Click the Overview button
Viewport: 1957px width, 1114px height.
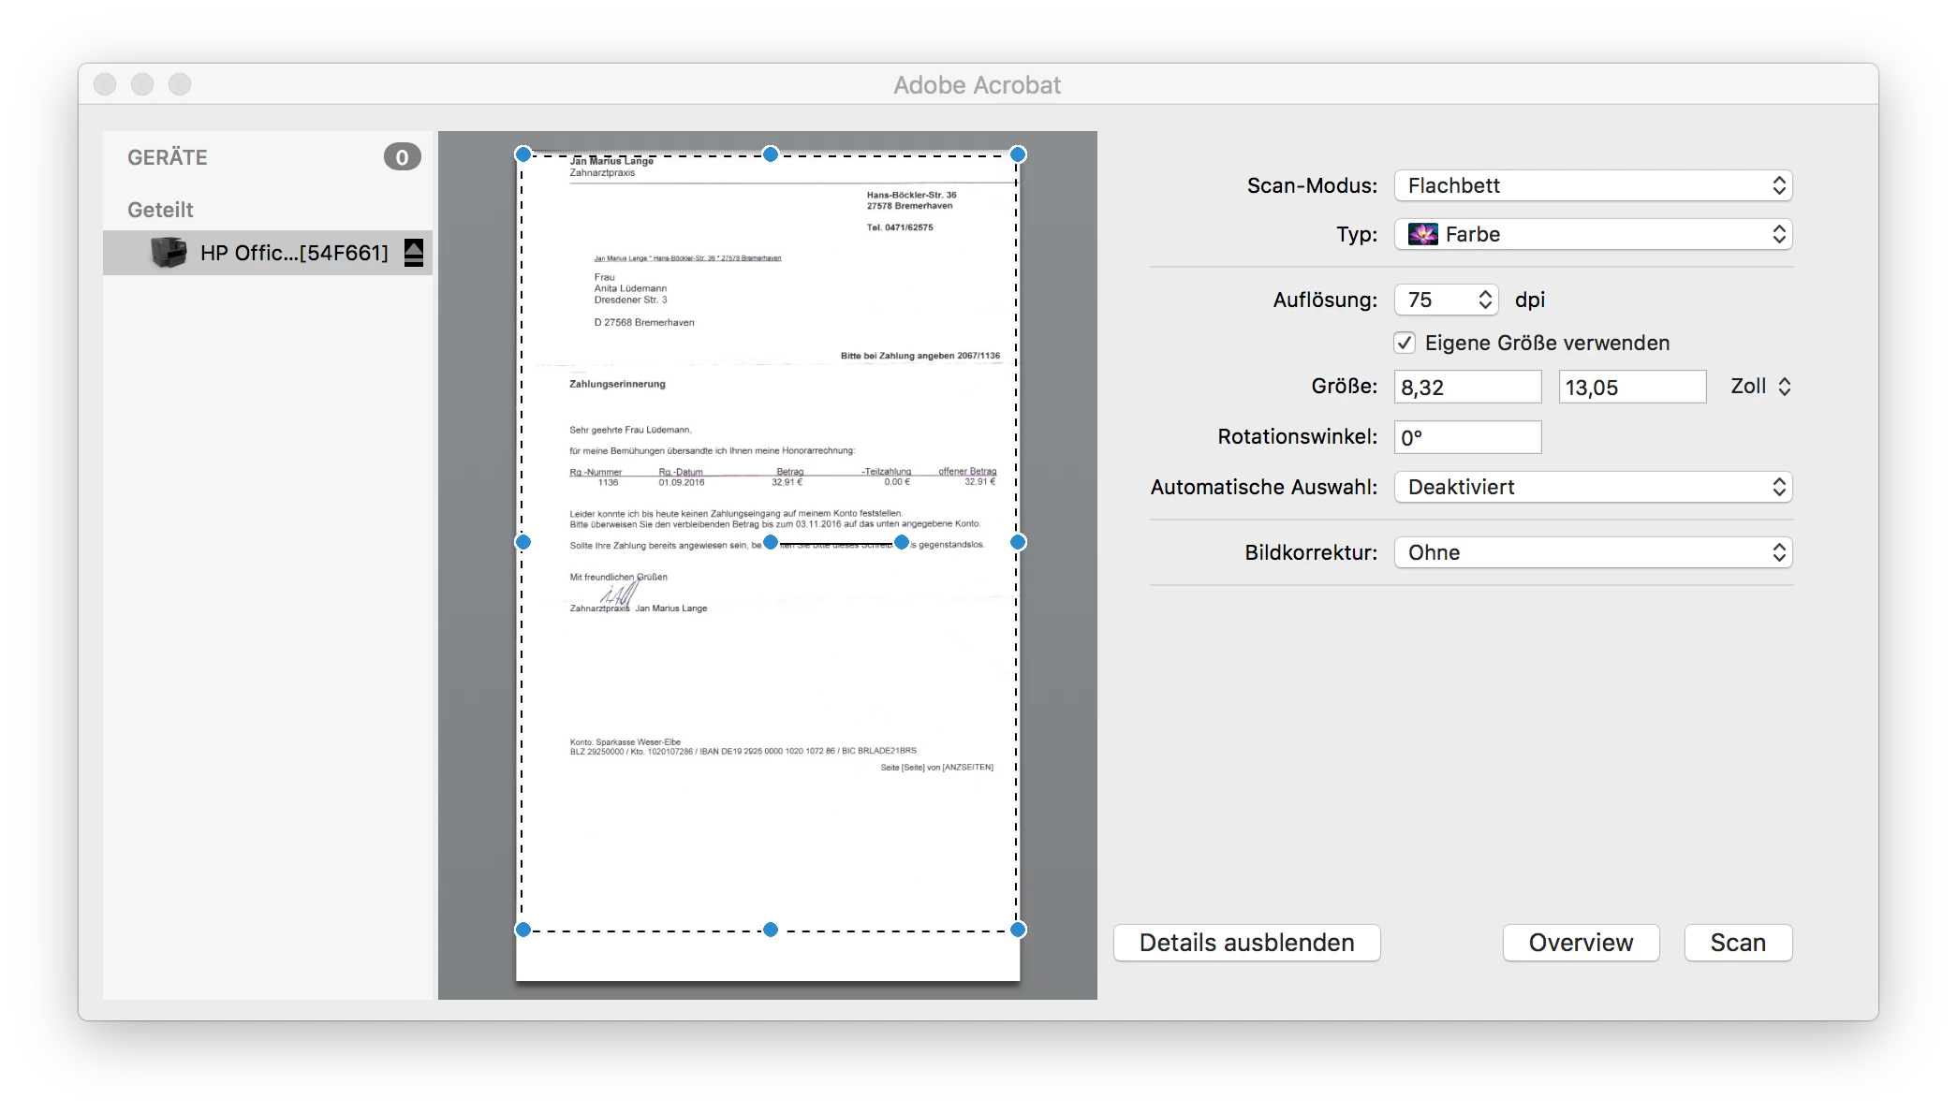[x=1581, y=943]
